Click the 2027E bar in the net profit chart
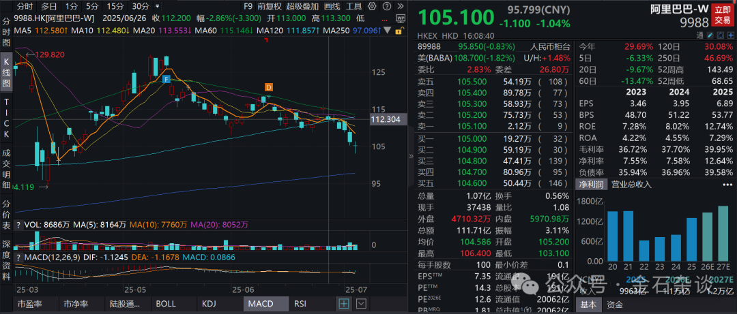The height and width of the screenshot is (314, 737). (723, 233)
